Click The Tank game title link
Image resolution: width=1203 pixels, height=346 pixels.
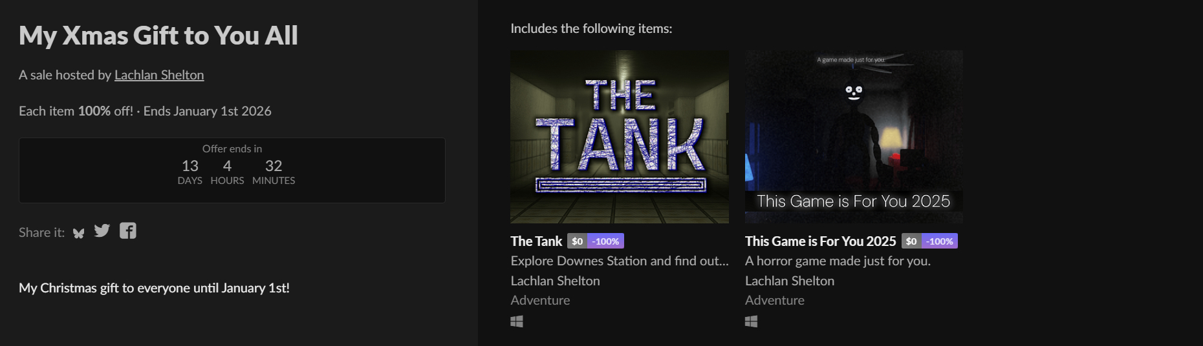536,241
